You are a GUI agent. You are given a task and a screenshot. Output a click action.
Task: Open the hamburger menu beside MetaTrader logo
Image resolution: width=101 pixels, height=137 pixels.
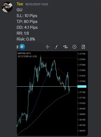pos(17,47)
